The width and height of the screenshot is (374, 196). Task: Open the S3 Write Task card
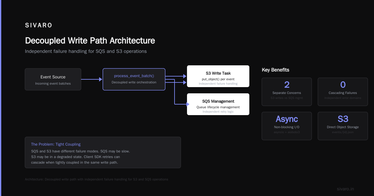click(218, 76)
